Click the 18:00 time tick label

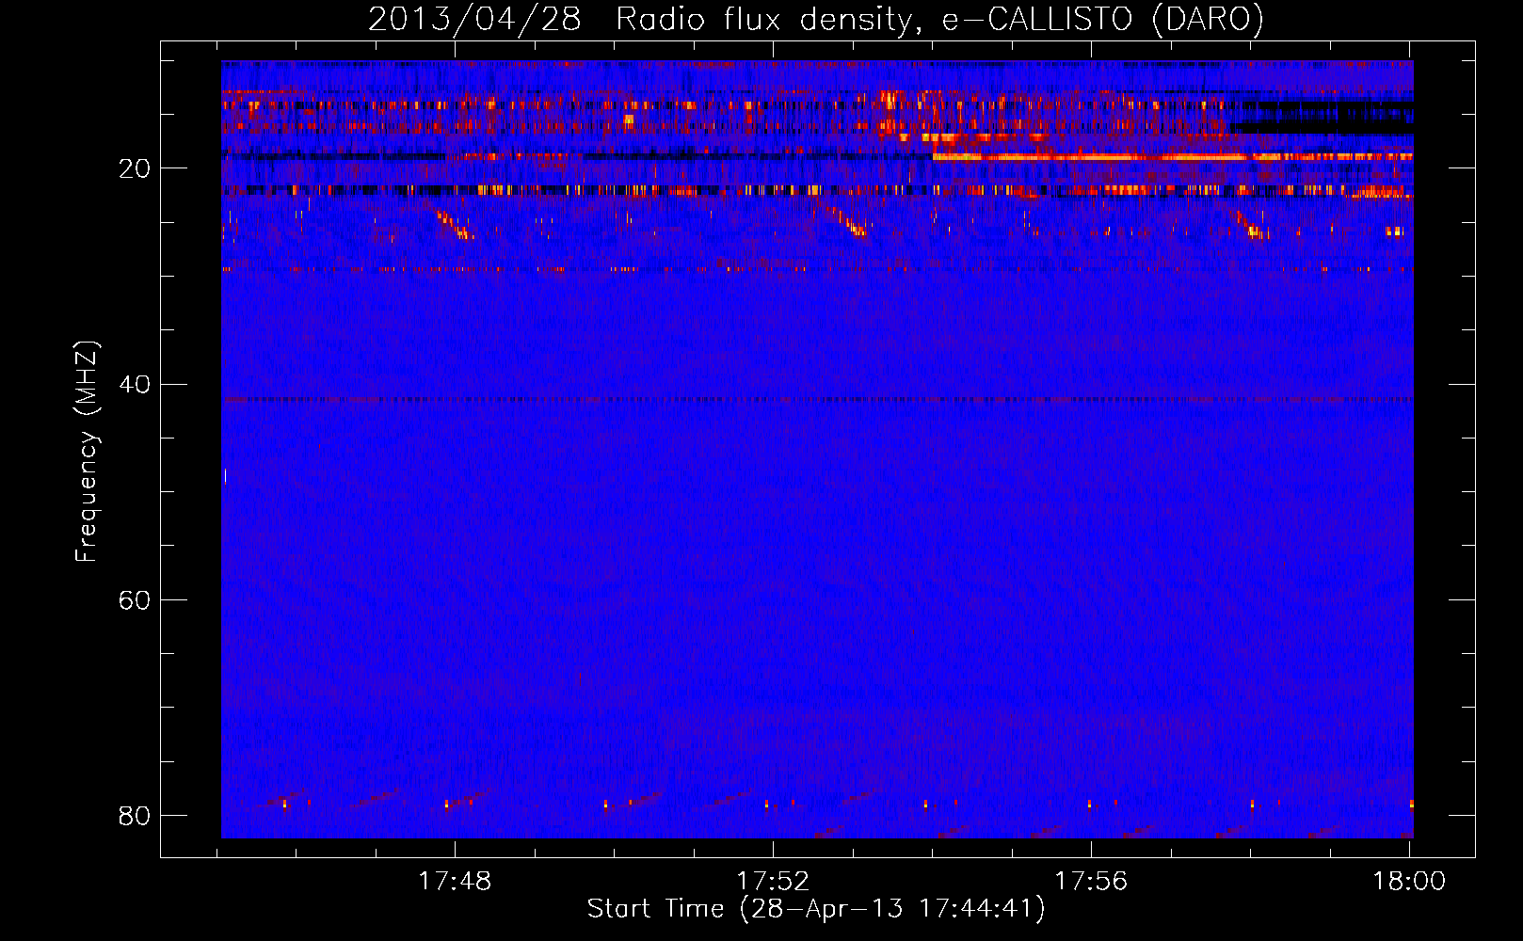click(1409, 881)
